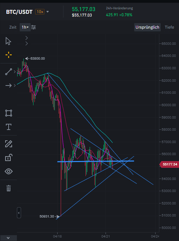Select the text annotation tool
Screen dimensions: 179x241
9,127
